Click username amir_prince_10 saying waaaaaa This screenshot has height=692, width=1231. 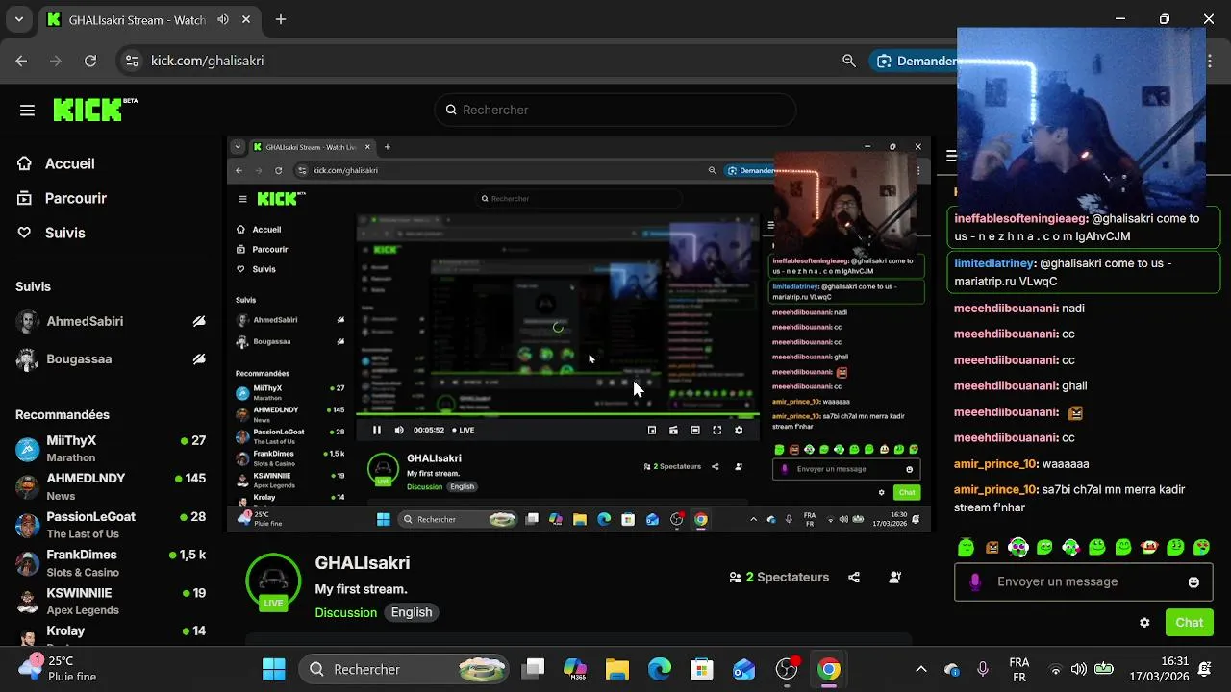(995, 463)
